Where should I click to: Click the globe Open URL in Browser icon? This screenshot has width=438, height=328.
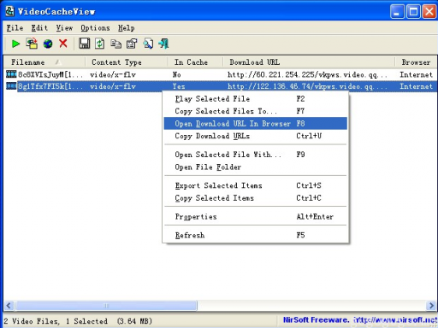click(x=48, y=44)
